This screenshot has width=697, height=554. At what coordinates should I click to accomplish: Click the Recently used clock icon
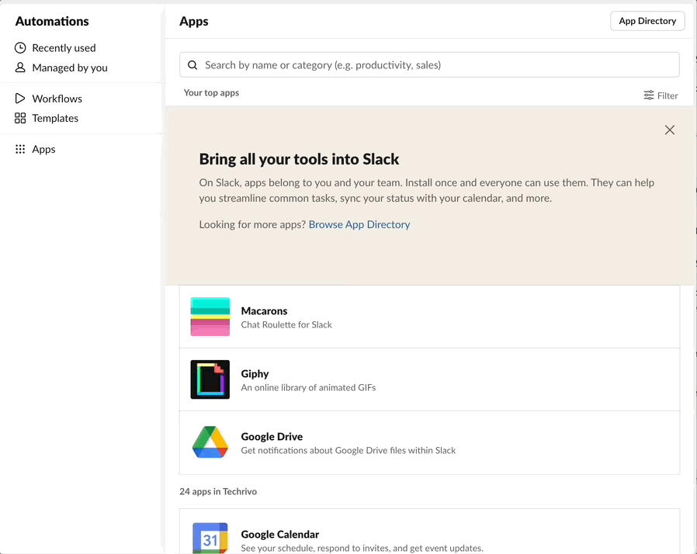tap(20, 47)
